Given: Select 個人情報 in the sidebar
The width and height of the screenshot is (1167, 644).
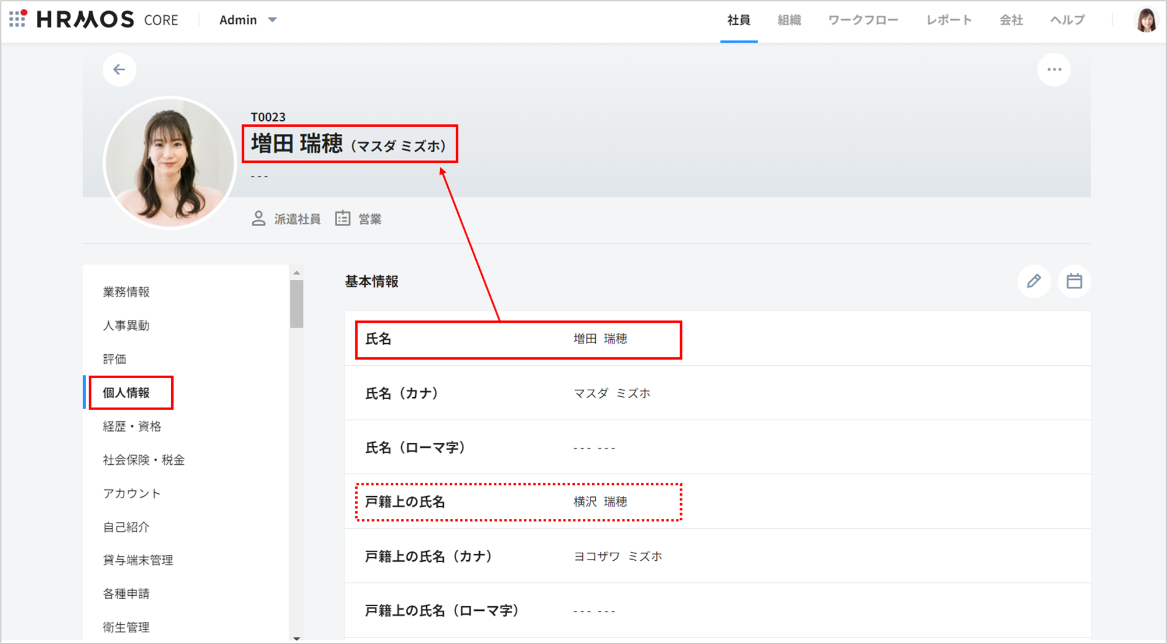Looking at the screenshot, I should click(127, 393).
